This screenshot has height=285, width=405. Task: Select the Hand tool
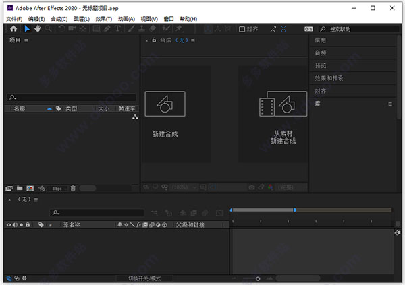(38, 28)
